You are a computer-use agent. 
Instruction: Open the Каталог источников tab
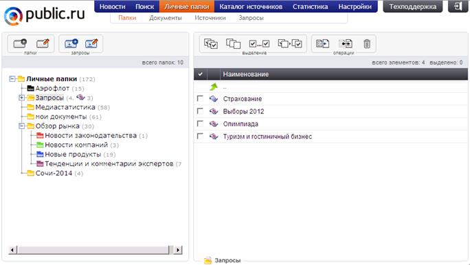[251, 7]
